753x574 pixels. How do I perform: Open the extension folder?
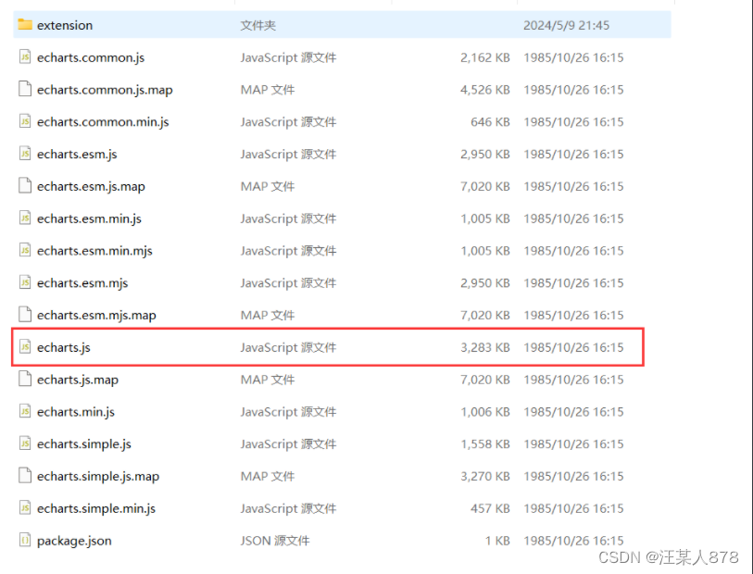click(62, 25)
